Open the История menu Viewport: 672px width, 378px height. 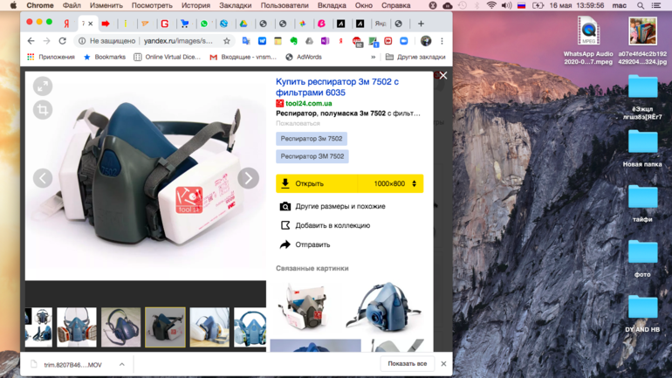point(195,5)
